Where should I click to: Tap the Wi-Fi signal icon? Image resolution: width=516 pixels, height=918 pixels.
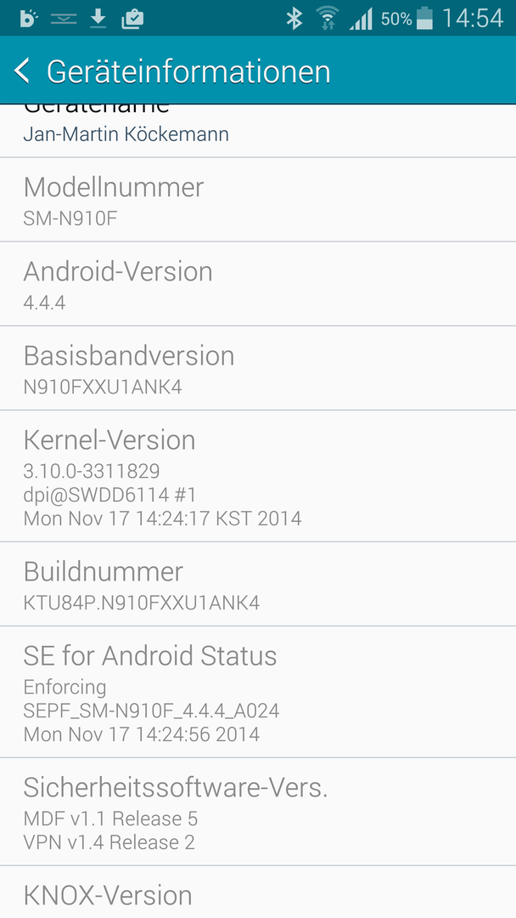point(328,19)
